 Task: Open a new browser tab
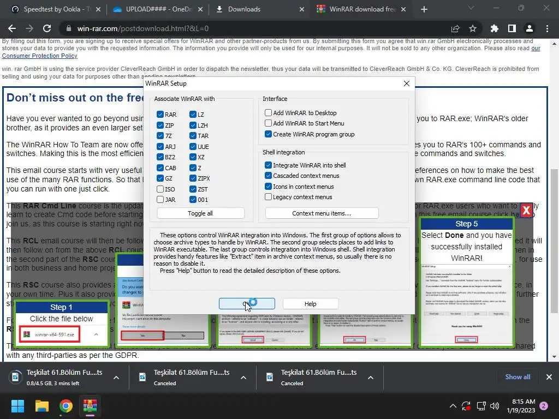[424, 9]
